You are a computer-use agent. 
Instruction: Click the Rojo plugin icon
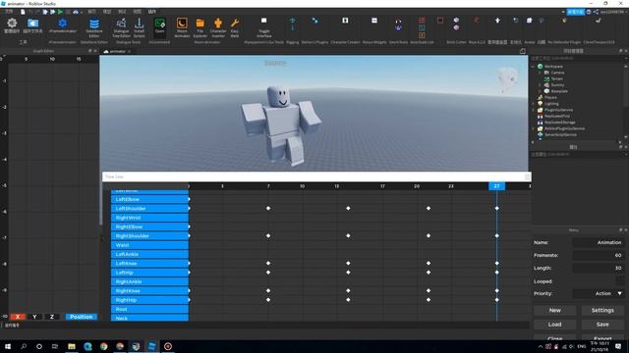click(x=477, y=20)
